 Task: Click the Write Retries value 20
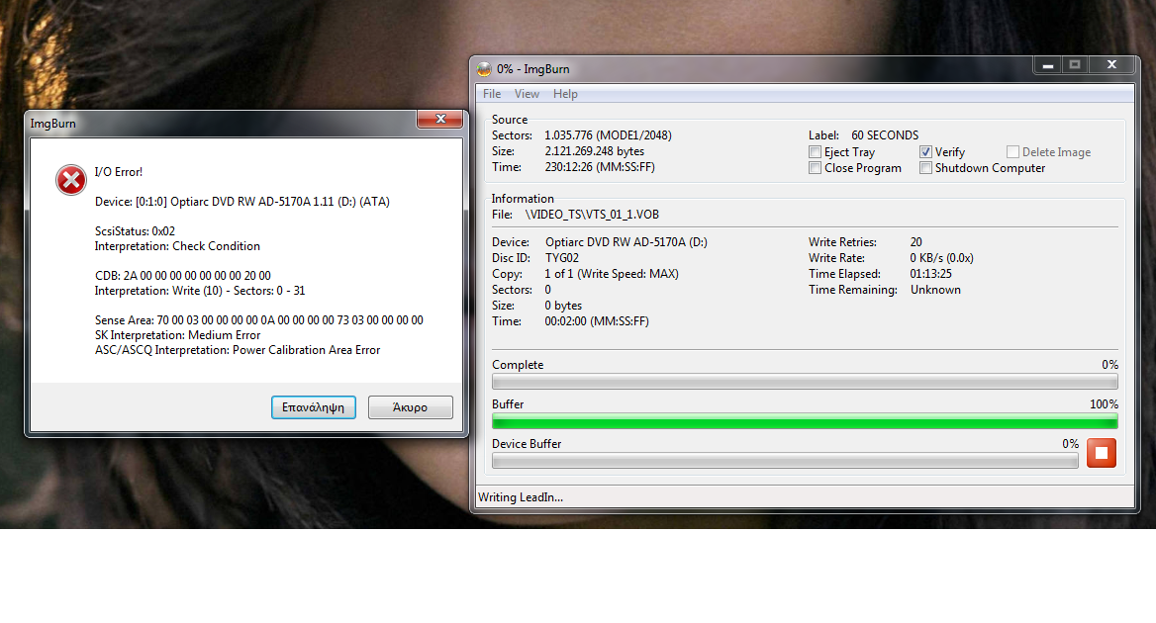(x=915, y=242)
